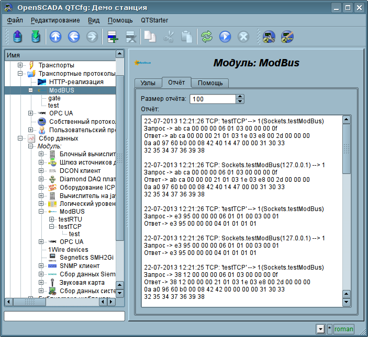Click the ModBus logo beside the module title

tap(143, 63)
